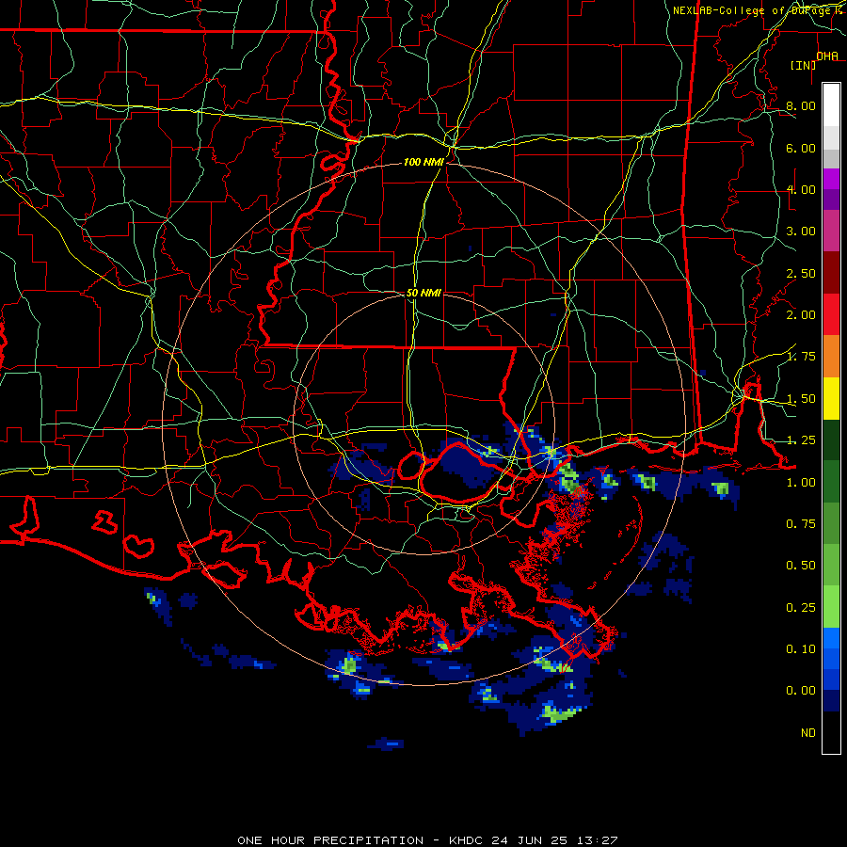
Task: Pick the black ND swatch in legend
Action: point(831,732)
